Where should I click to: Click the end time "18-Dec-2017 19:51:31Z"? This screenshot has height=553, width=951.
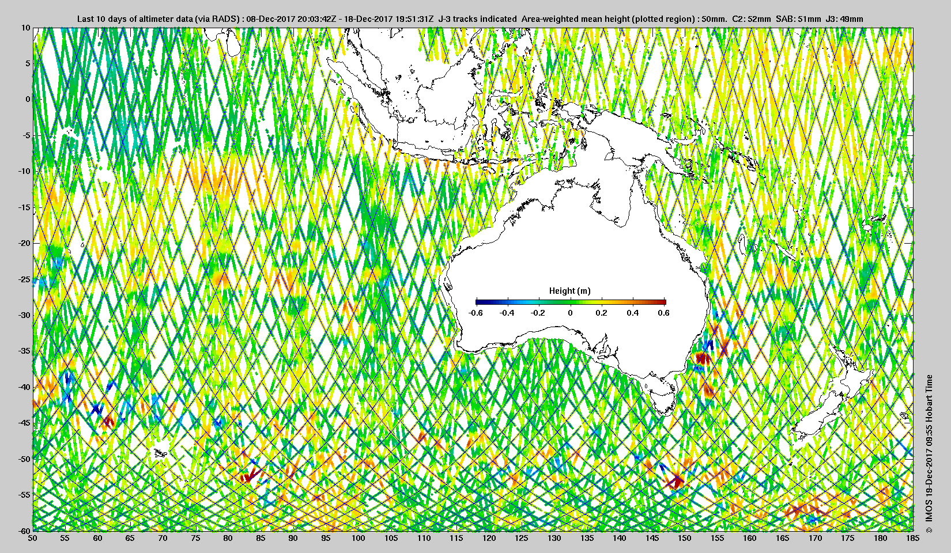pos(389,19)
